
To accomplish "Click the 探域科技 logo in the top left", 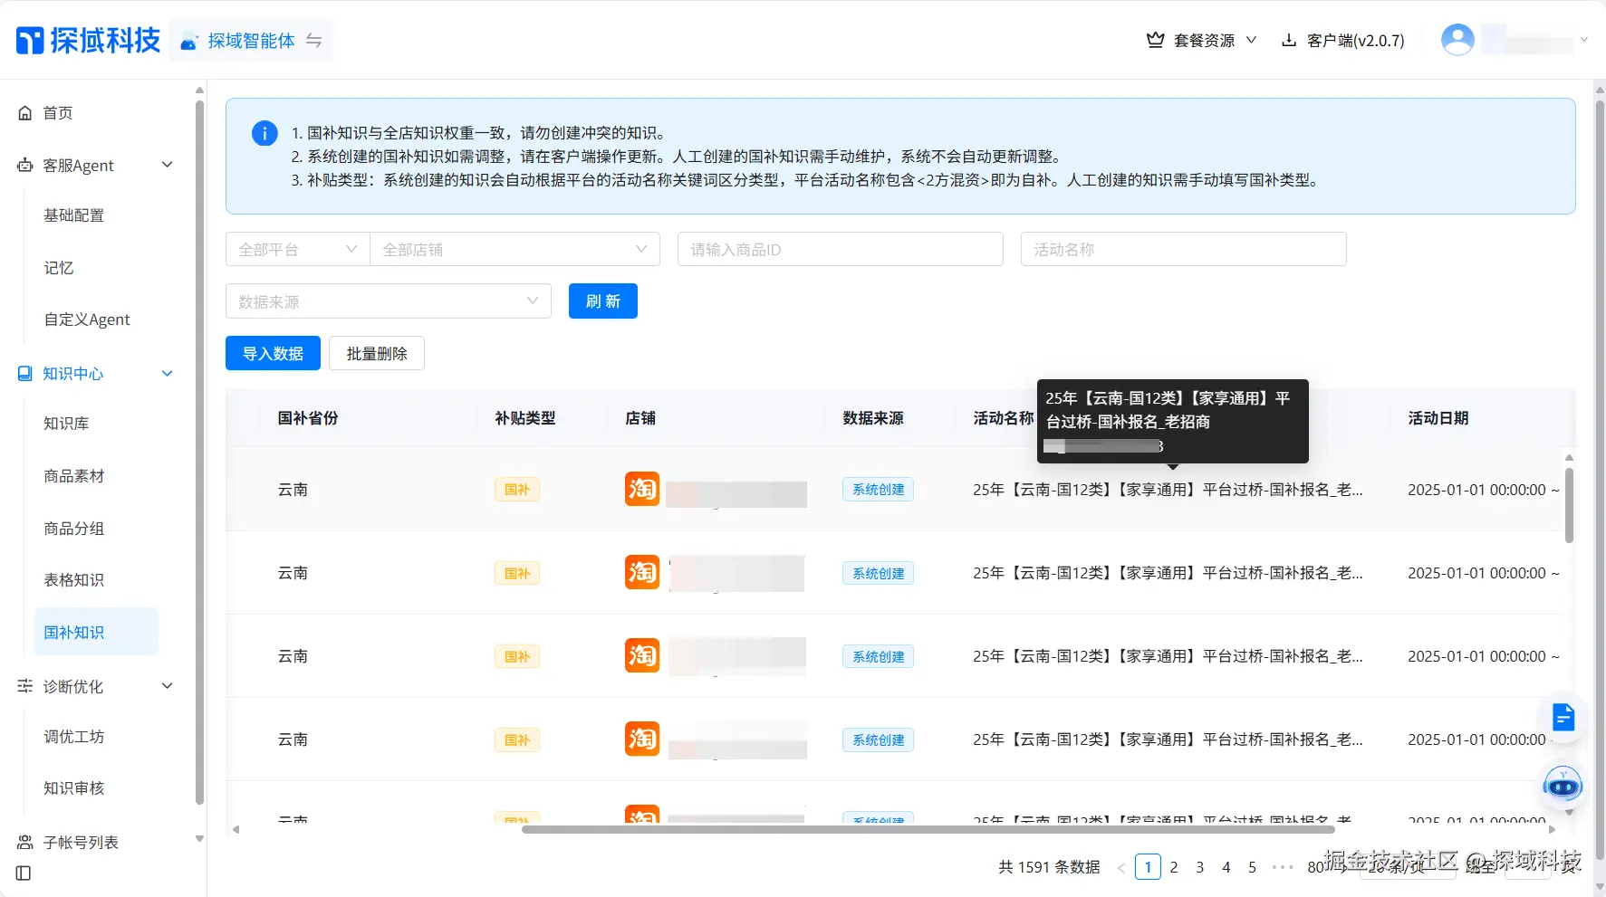I will coord(86,39).
